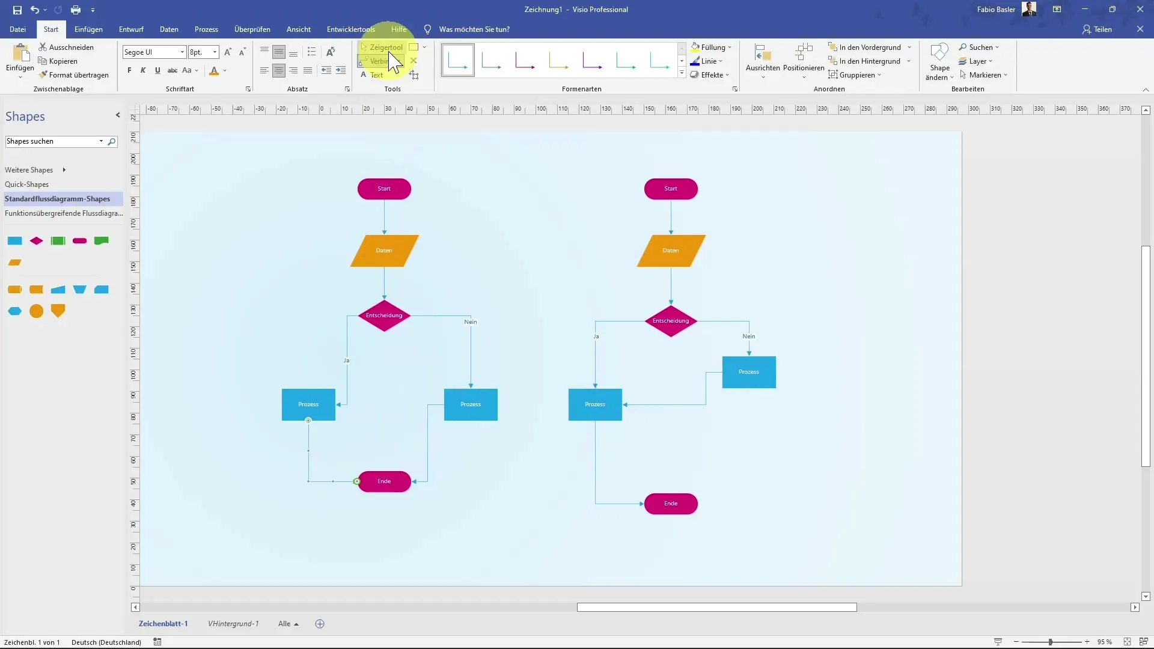Expand the Weitere Shapes panel
Screen dimensions: 1154x649
pyautogui.click(x=63, y=169)
